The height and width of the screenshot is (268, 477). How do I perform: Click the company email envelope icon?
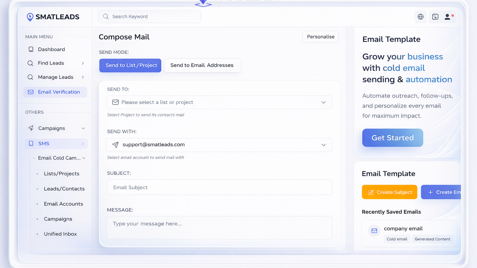[x=374, y=231]
